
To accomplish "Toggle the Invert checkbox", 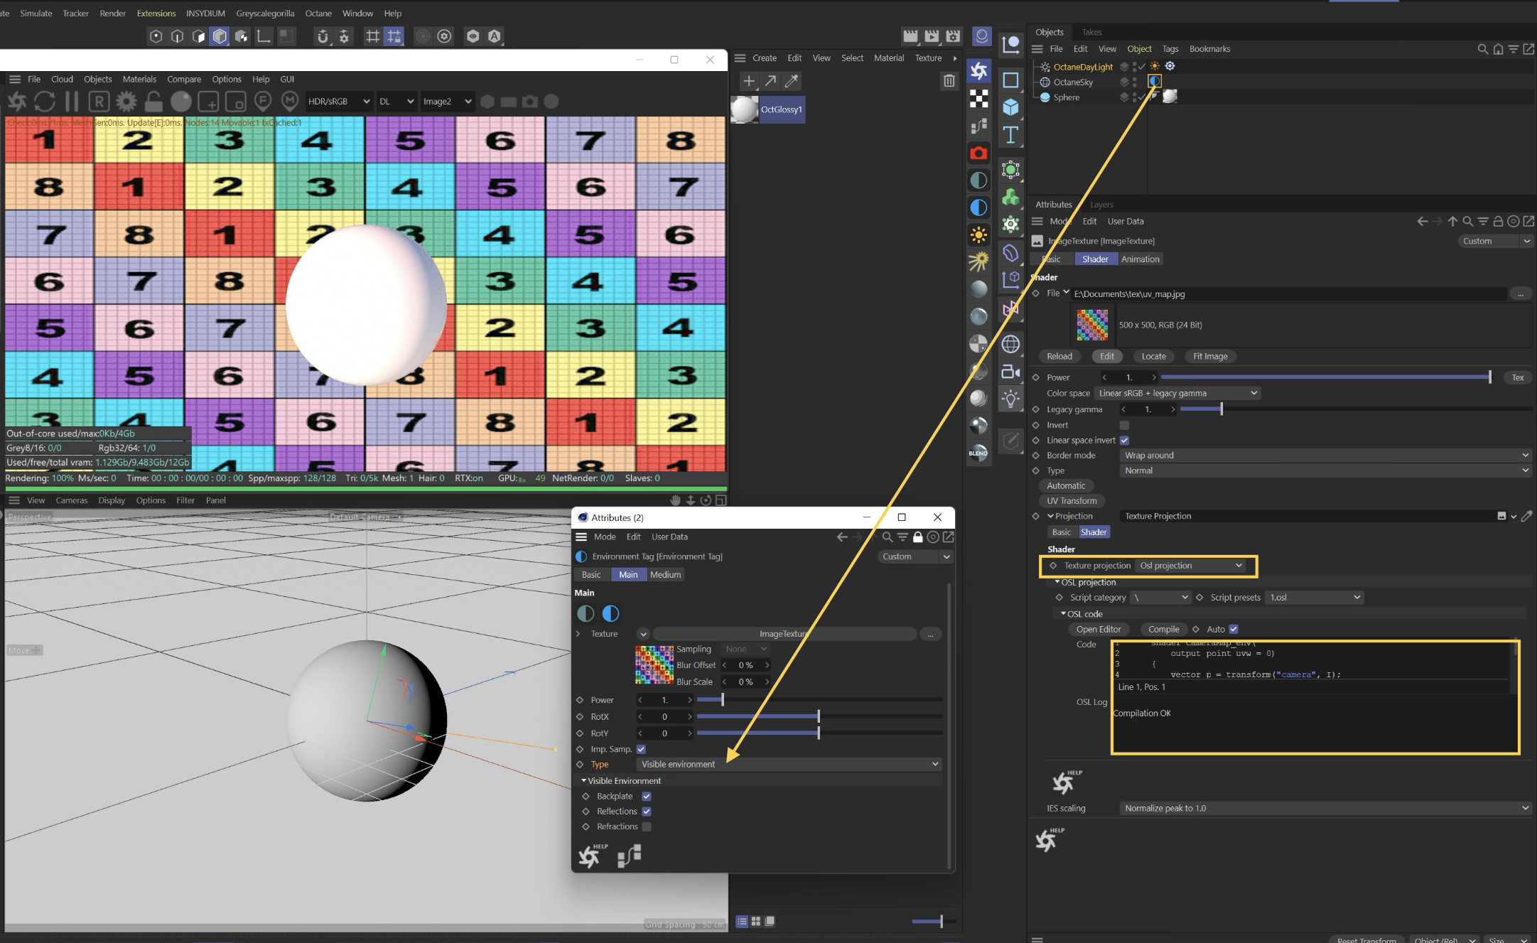I will 1124,425.
